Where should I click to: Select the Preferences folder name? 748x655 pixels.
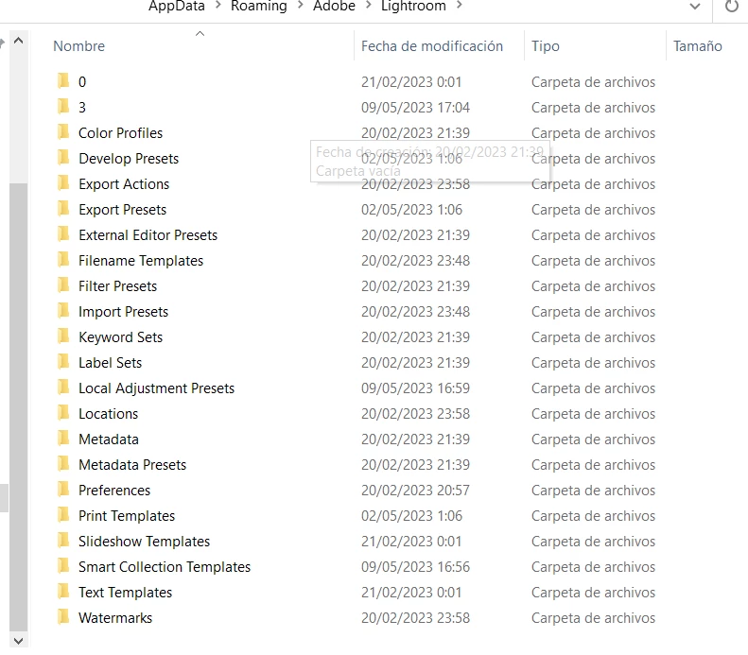pos(114,490)
